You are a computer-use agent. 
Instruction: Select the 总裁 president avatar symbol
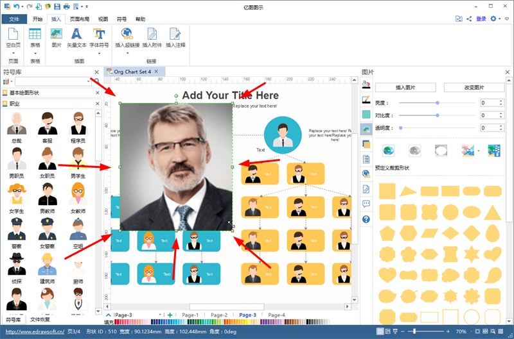[x=17, y=122]
